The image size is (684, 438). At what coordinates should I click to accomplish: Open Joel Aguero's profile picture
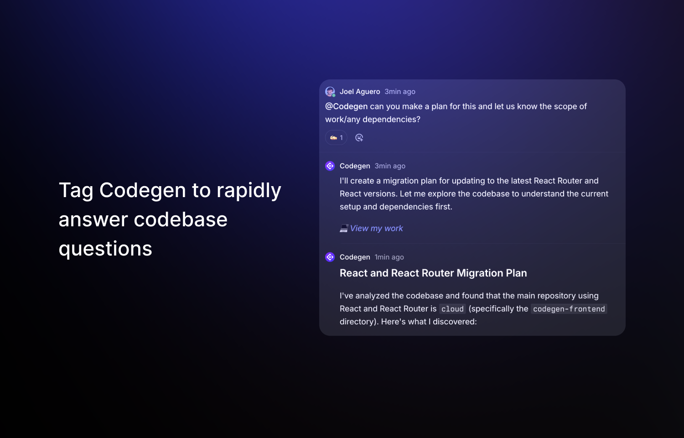click(330, 91)
